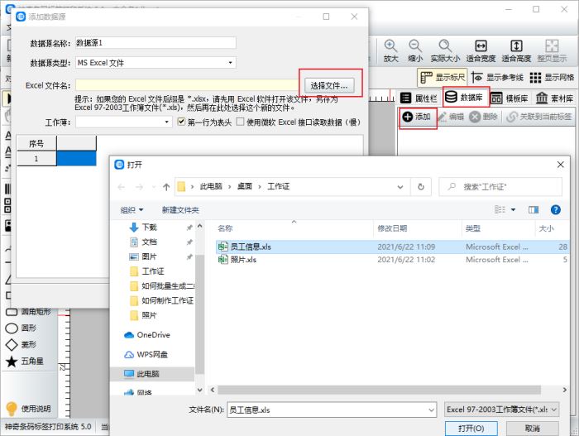Image resolution: width=579 pixels, height=436 pixels.
Task: Click the fit height (适合高度) icon
Action: tap(516, 46)
